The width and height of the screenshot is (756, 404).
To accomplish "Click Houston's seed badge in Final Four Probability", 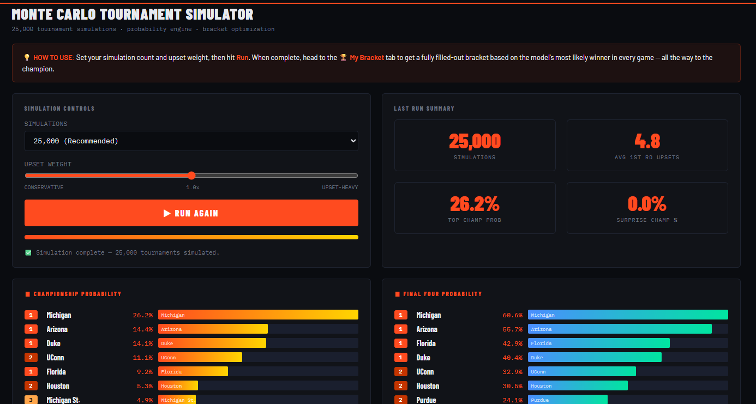I will click(401, 386).
